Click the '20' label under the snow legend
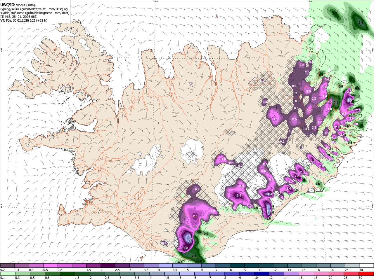Viewport: 374px width, 280px height. pyautogui.click(x=333, y=270)
